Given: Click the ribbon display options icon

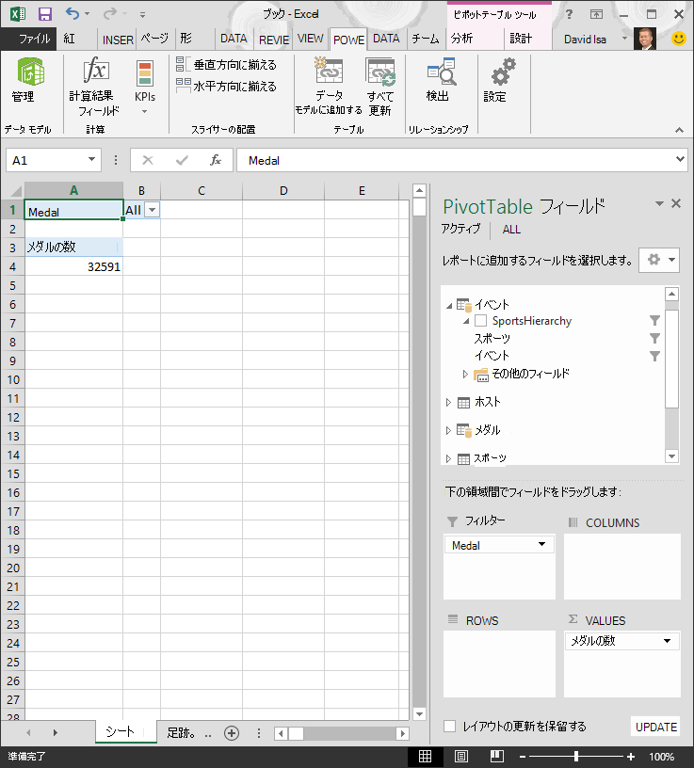Looking at the screenshot, I should tap(596, 14).
